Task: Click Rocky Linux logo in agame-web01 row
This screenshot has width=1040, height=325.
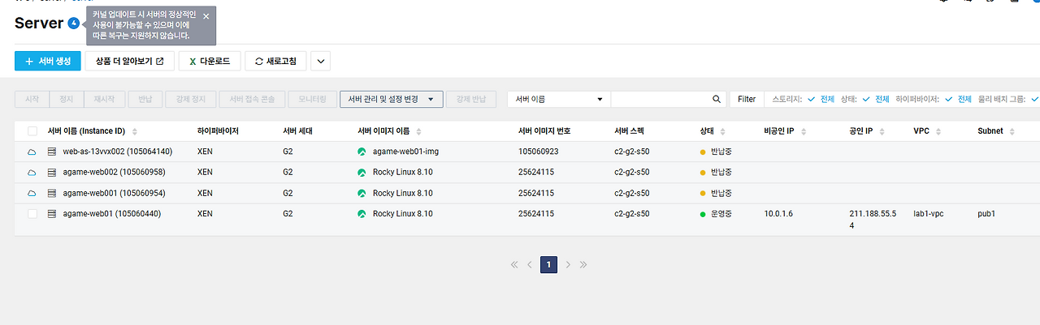Action: click(x=362, y=214)
